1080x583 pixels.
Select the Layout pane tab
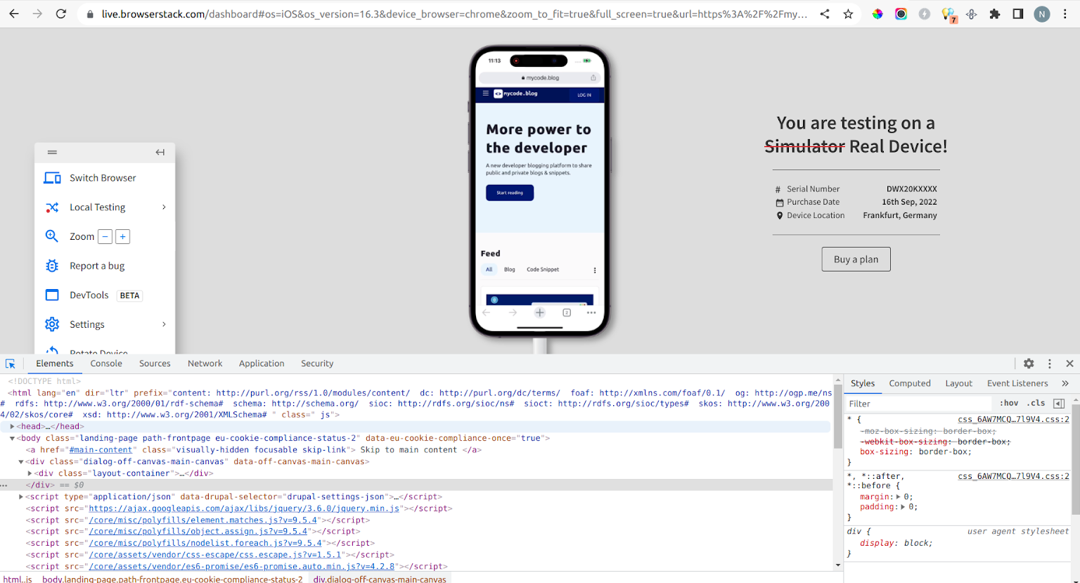(958, 383)
